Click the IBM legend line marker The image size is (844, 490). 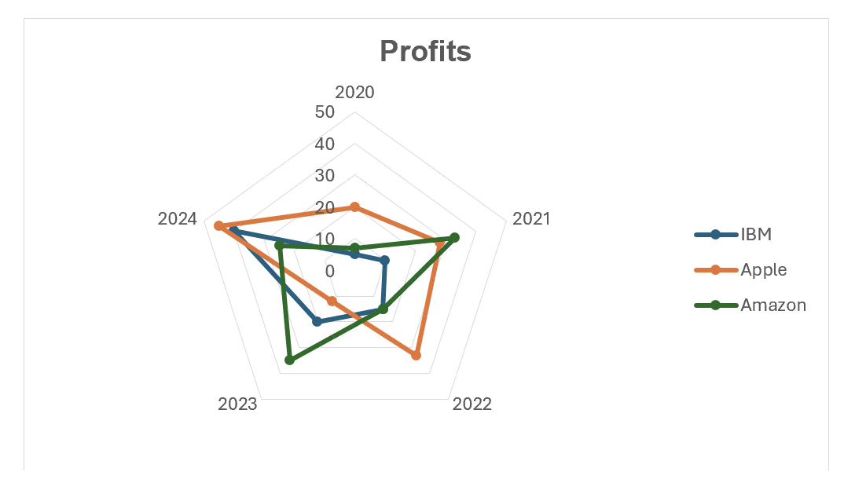(715, 235)
